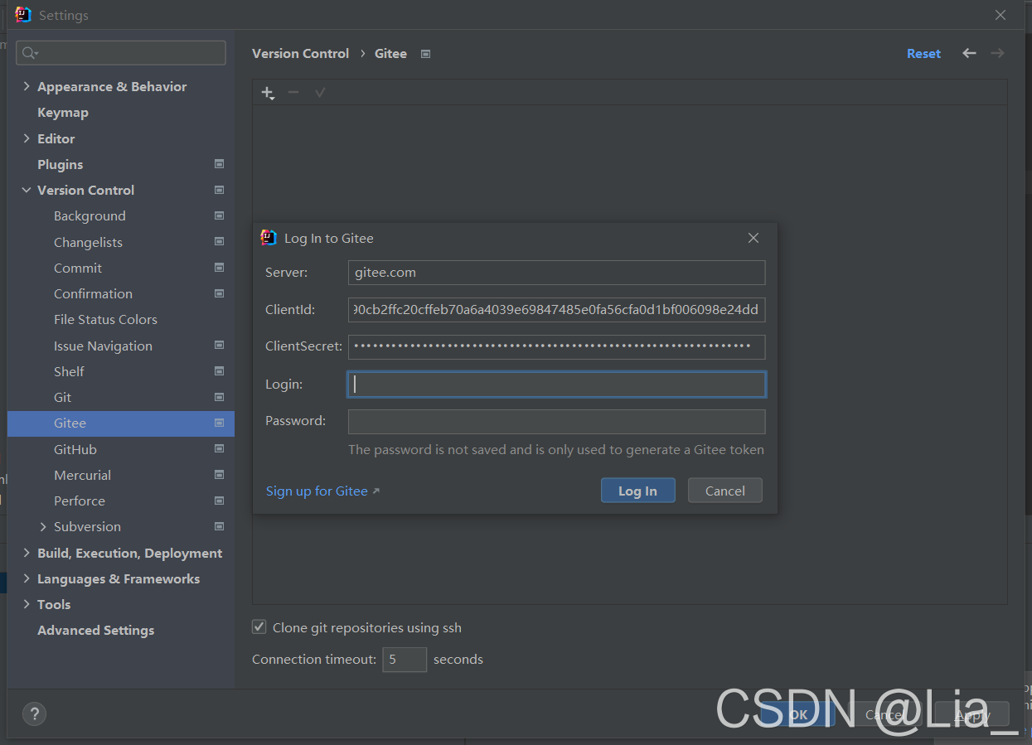Click the project icon on GitHub row
Screen dimensions: 1032x745
tap(219, 449)
